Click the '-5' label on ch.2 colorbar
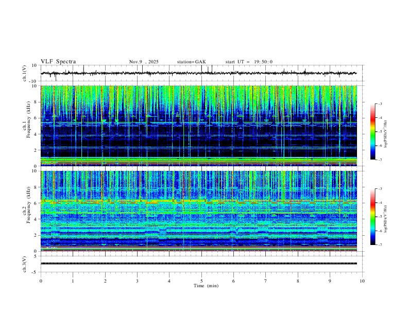Screen dimensions: 408x315 380,217
